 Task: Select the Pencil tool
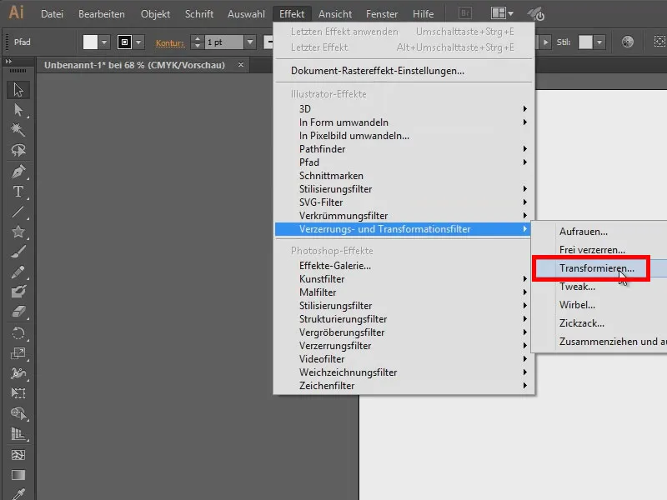point(18,272)
